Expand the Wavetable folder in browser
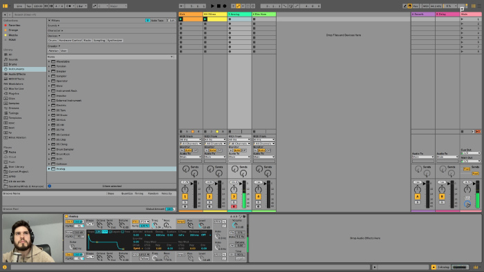This screenshot has width=484, height=272. 49,61
